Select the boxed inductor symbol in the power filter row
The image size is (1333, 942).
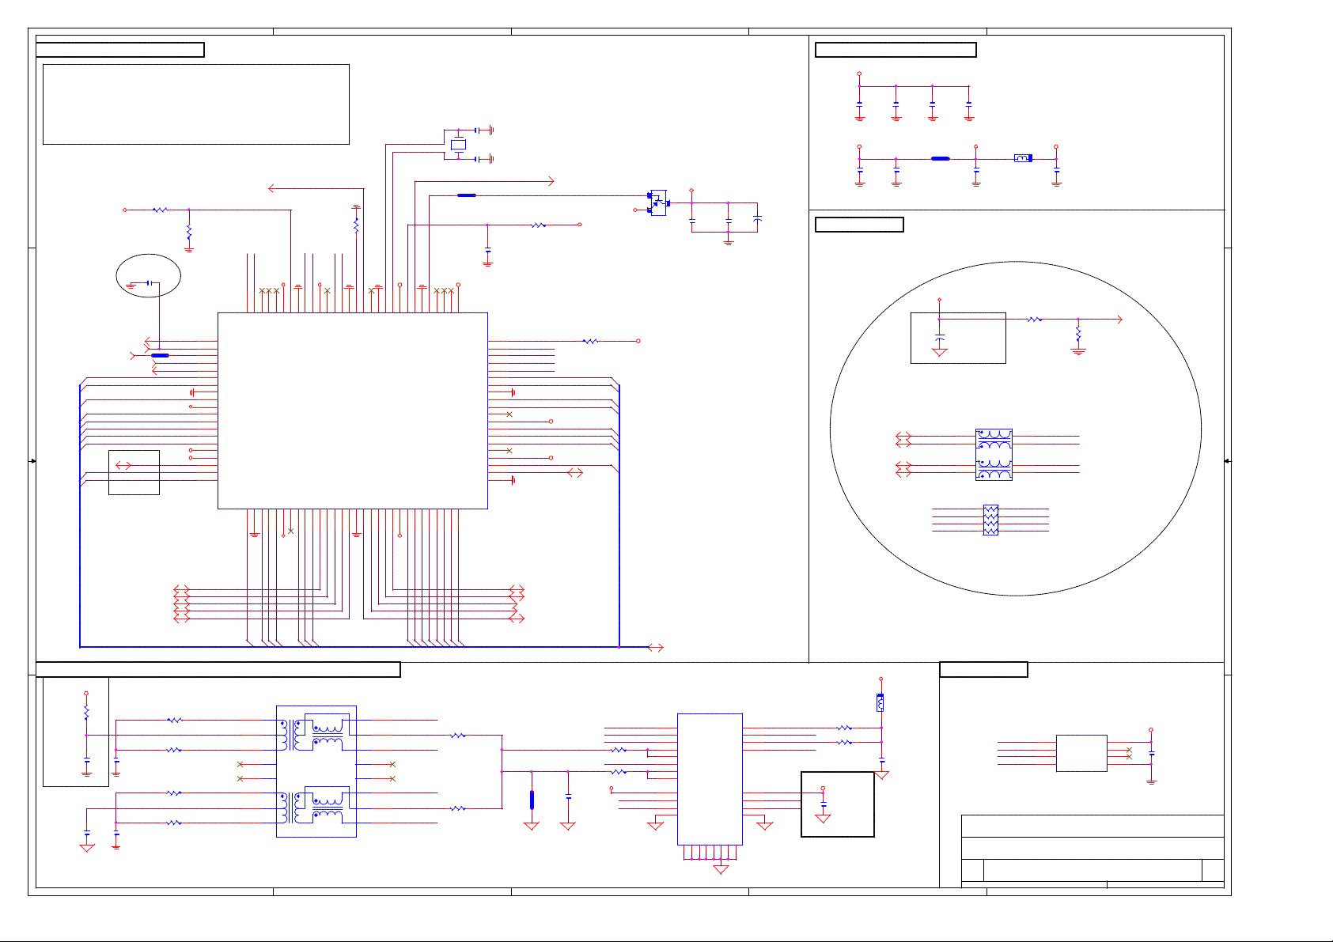(x=1024, y=158)
